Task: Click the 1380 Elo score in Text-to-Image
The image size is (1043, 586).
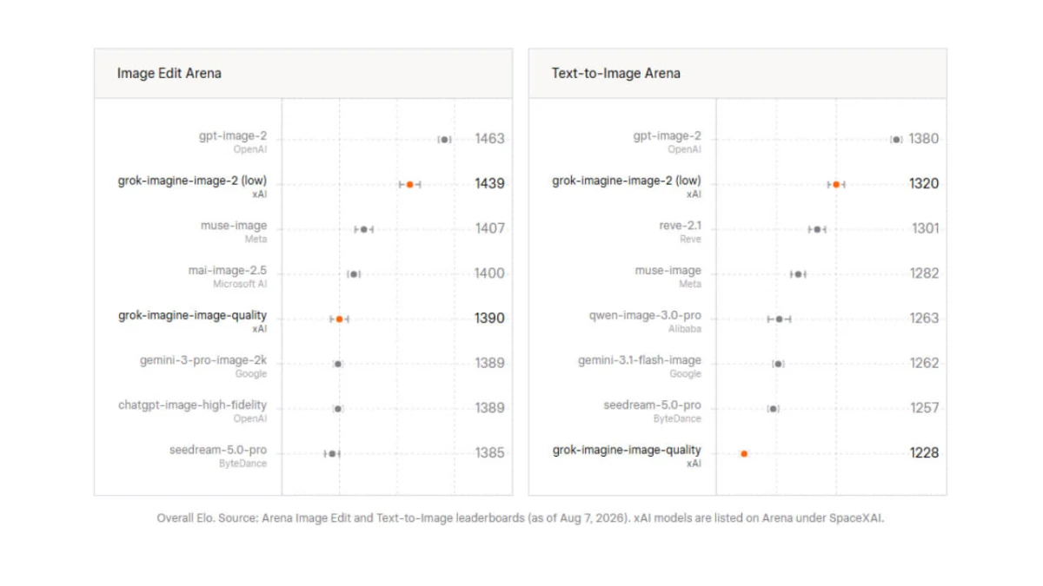Action: (x=924, y=139)
